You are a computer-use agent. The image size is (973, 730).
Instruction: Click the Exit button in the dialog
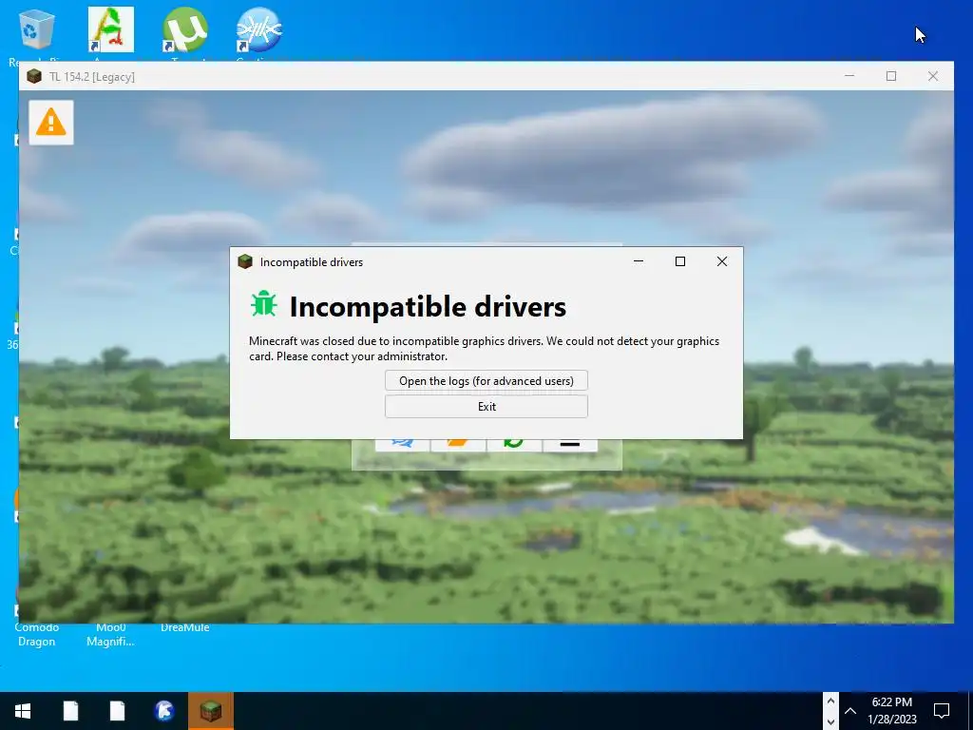pyautogui.click(x=486, y=407)
